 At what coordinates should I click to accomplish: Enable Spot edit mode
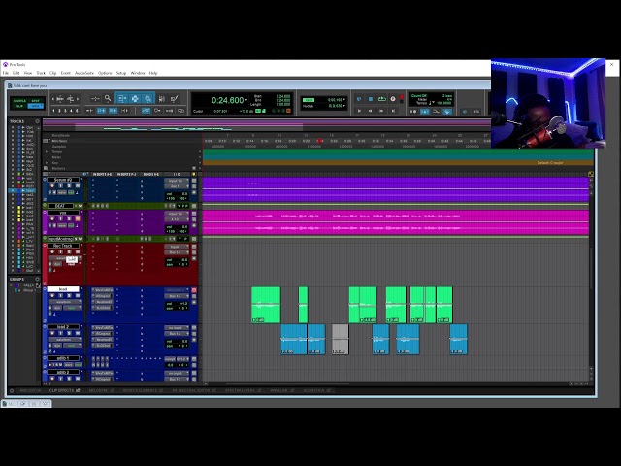(35, 101)
